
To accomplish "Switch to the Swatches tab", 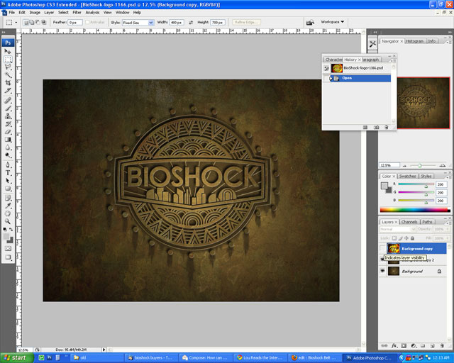I will [407, 177].
